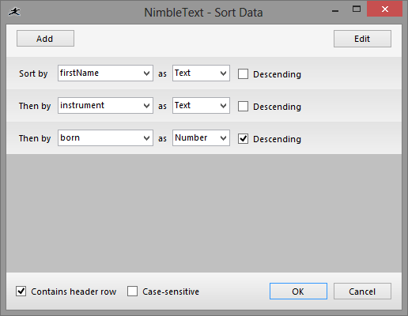This screenshot has width=408, height=316.
Task: Open the firstName column dropdown
Action: [x=105, y=73]
